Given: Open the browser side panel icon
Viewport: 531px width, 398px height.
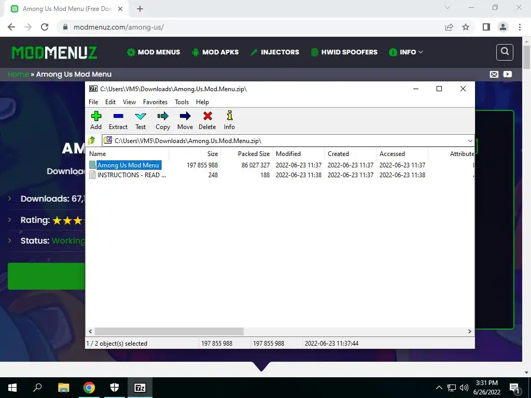Looking at the screenshot, I should (x=486, y=27).
